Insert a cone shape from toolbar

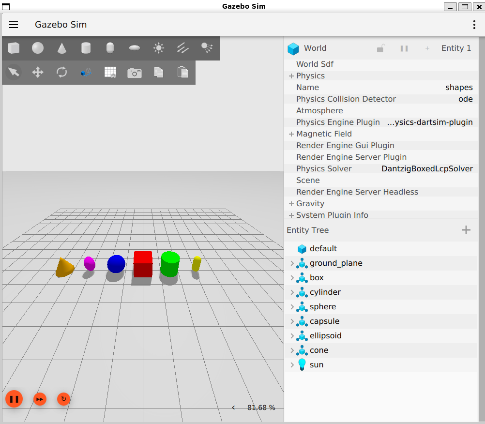[62, 48]
